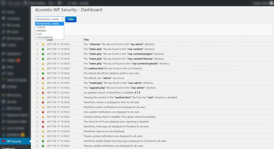Click 'Themes update notifications are displayed' title
Viewport: 274px width, 149px height.
[113, 146]
